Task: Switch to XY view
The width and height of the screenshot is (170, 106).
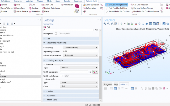Action: [129, 24]
